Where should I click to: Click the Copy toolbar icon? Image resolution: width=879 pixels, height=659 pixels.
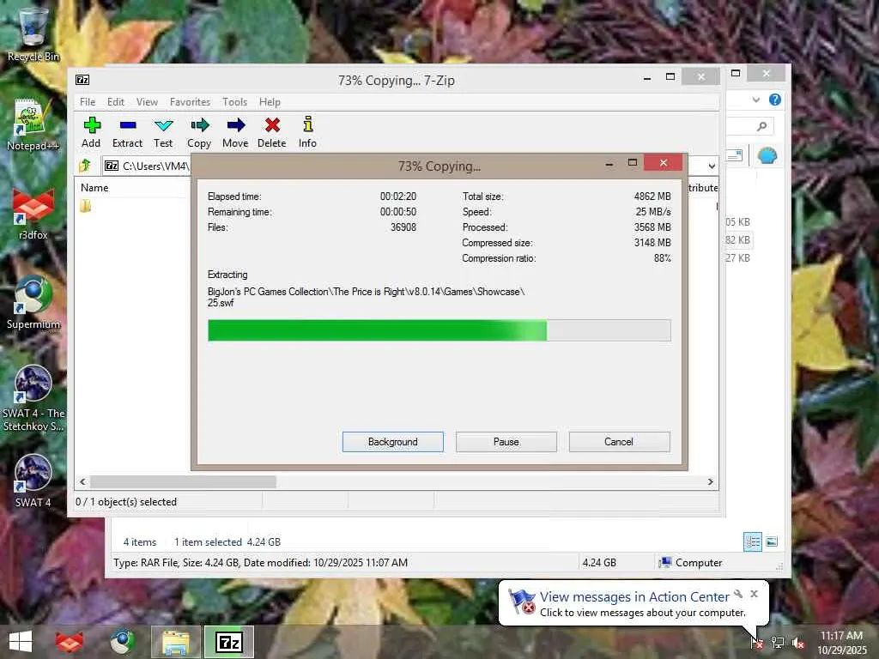(199, 125)
